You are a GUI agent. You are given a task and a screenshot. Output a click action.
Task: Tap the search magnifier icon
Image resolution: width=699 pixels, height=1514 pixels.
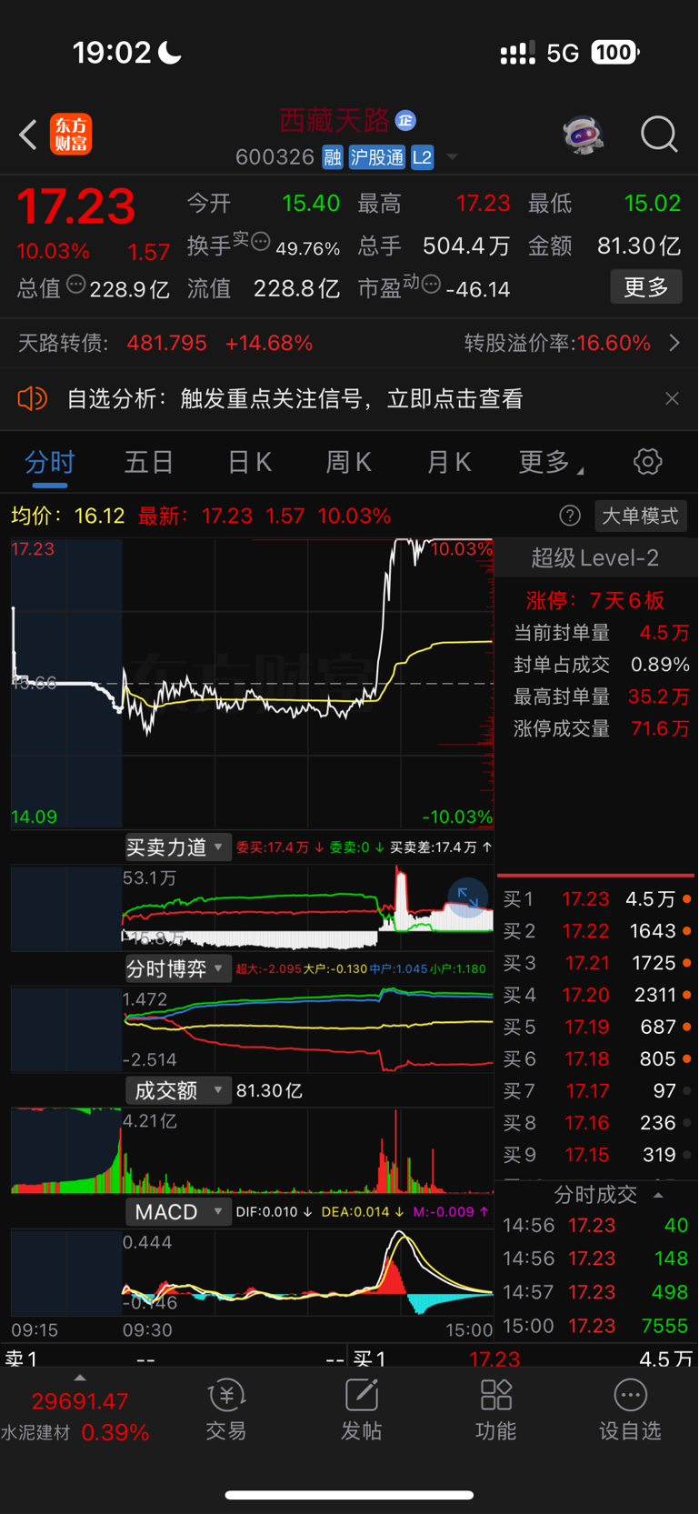pyautogui.click(x=659, y=135)
